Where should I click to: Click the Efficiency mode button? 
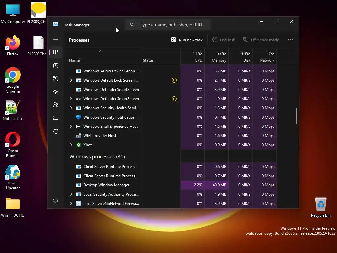click(261, 40)
